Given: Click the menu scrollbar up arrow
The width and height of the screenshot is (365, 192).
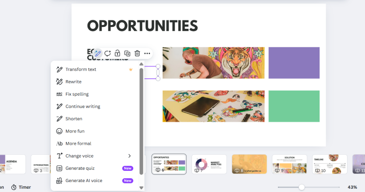Looking at the screenshot, I should pos(141,64).
